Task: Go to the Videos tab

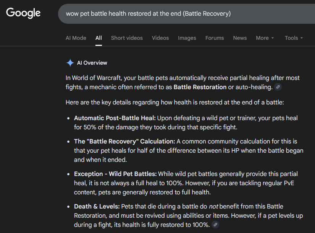Action: (x=160, y=38)
